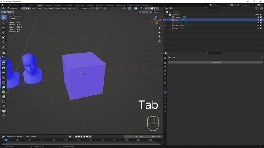
Task: Open the File menu
Action: point(6,5)
